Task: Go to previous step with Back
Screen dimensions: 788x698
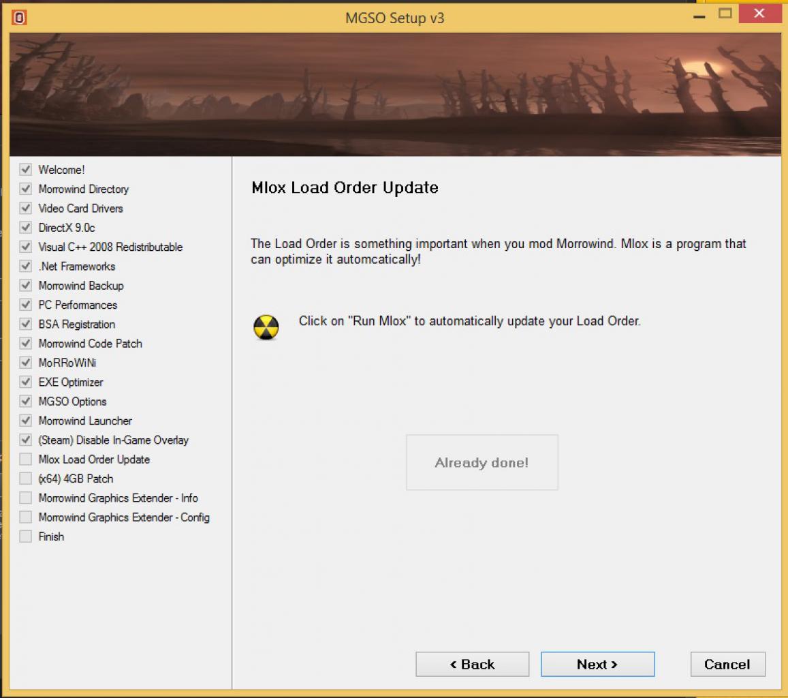Action: 473,665
